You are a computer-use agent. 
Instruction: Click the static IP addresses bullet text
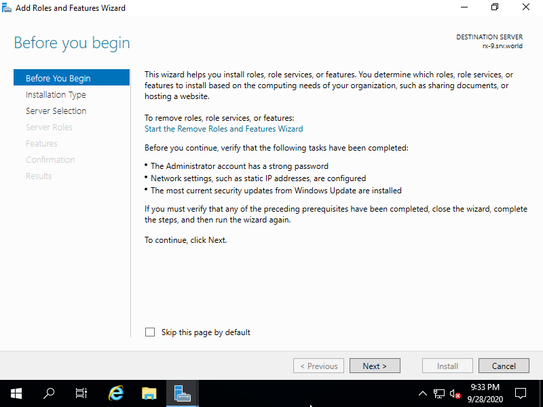click(259, 178)
